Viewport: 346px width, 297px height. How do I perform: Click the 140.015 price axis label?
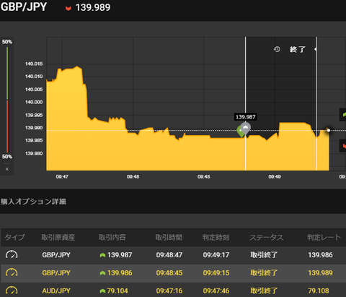(34, 64)
